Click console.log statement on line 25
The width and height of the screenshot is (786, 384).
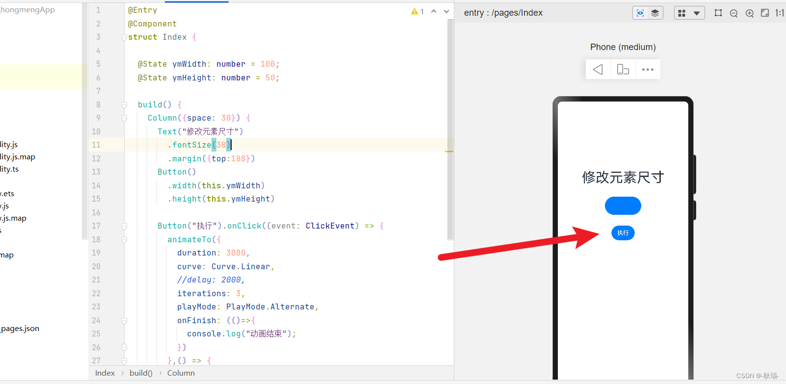tap(242, 334)
